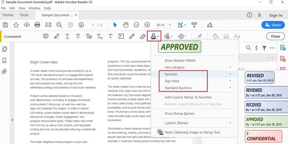Pick the Eraser tool
The image size is (288, 144).
click(143, 36)
